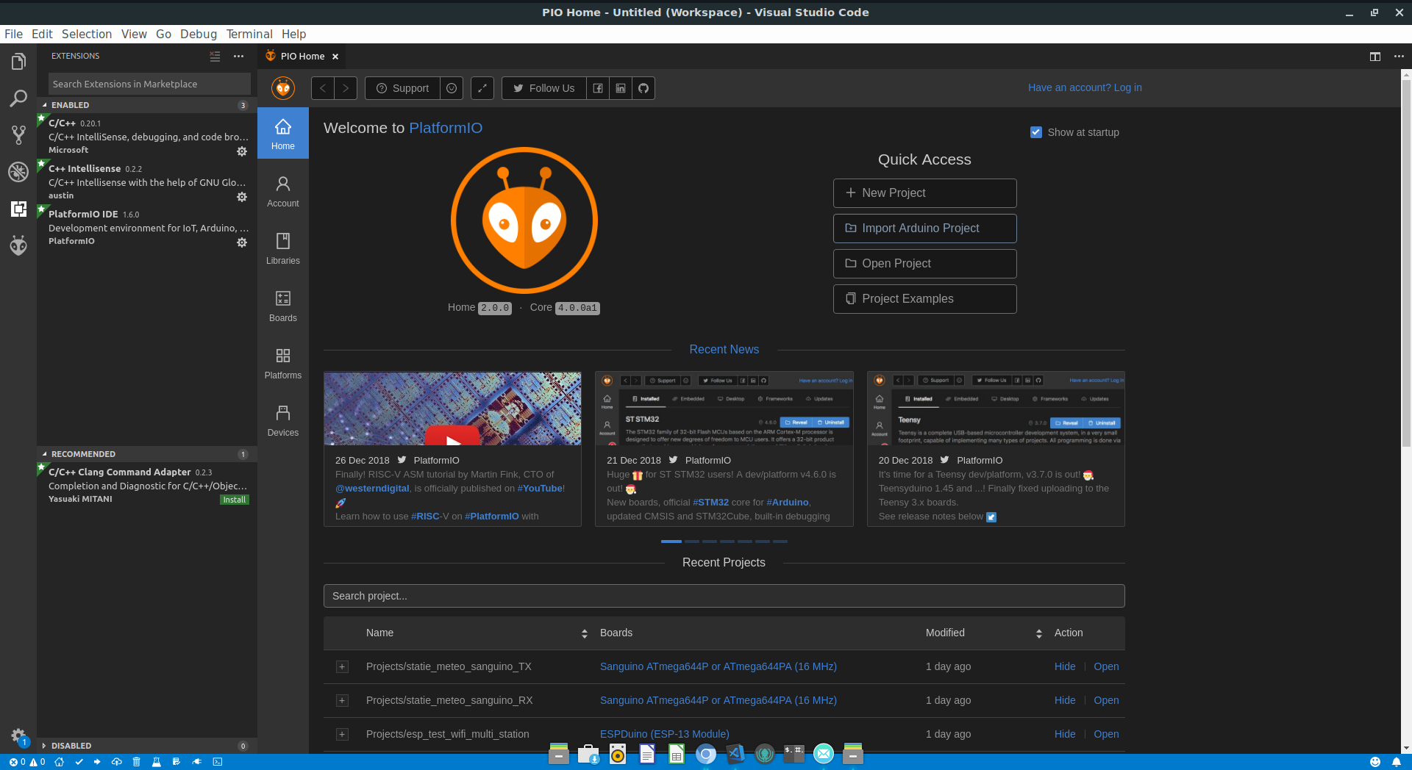The height and width of the screenshot is (770, 1412).
Task: Open PlatformIO LinkedIn icon
Action: [621, 88]
